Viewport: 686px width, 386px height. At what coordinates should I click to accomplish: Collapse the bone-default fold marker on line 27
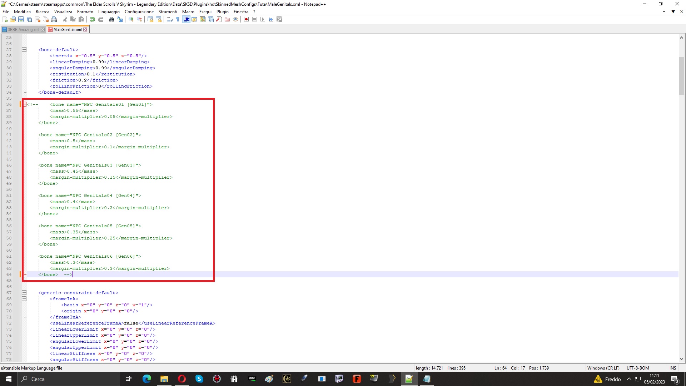(x=24, y=50)
